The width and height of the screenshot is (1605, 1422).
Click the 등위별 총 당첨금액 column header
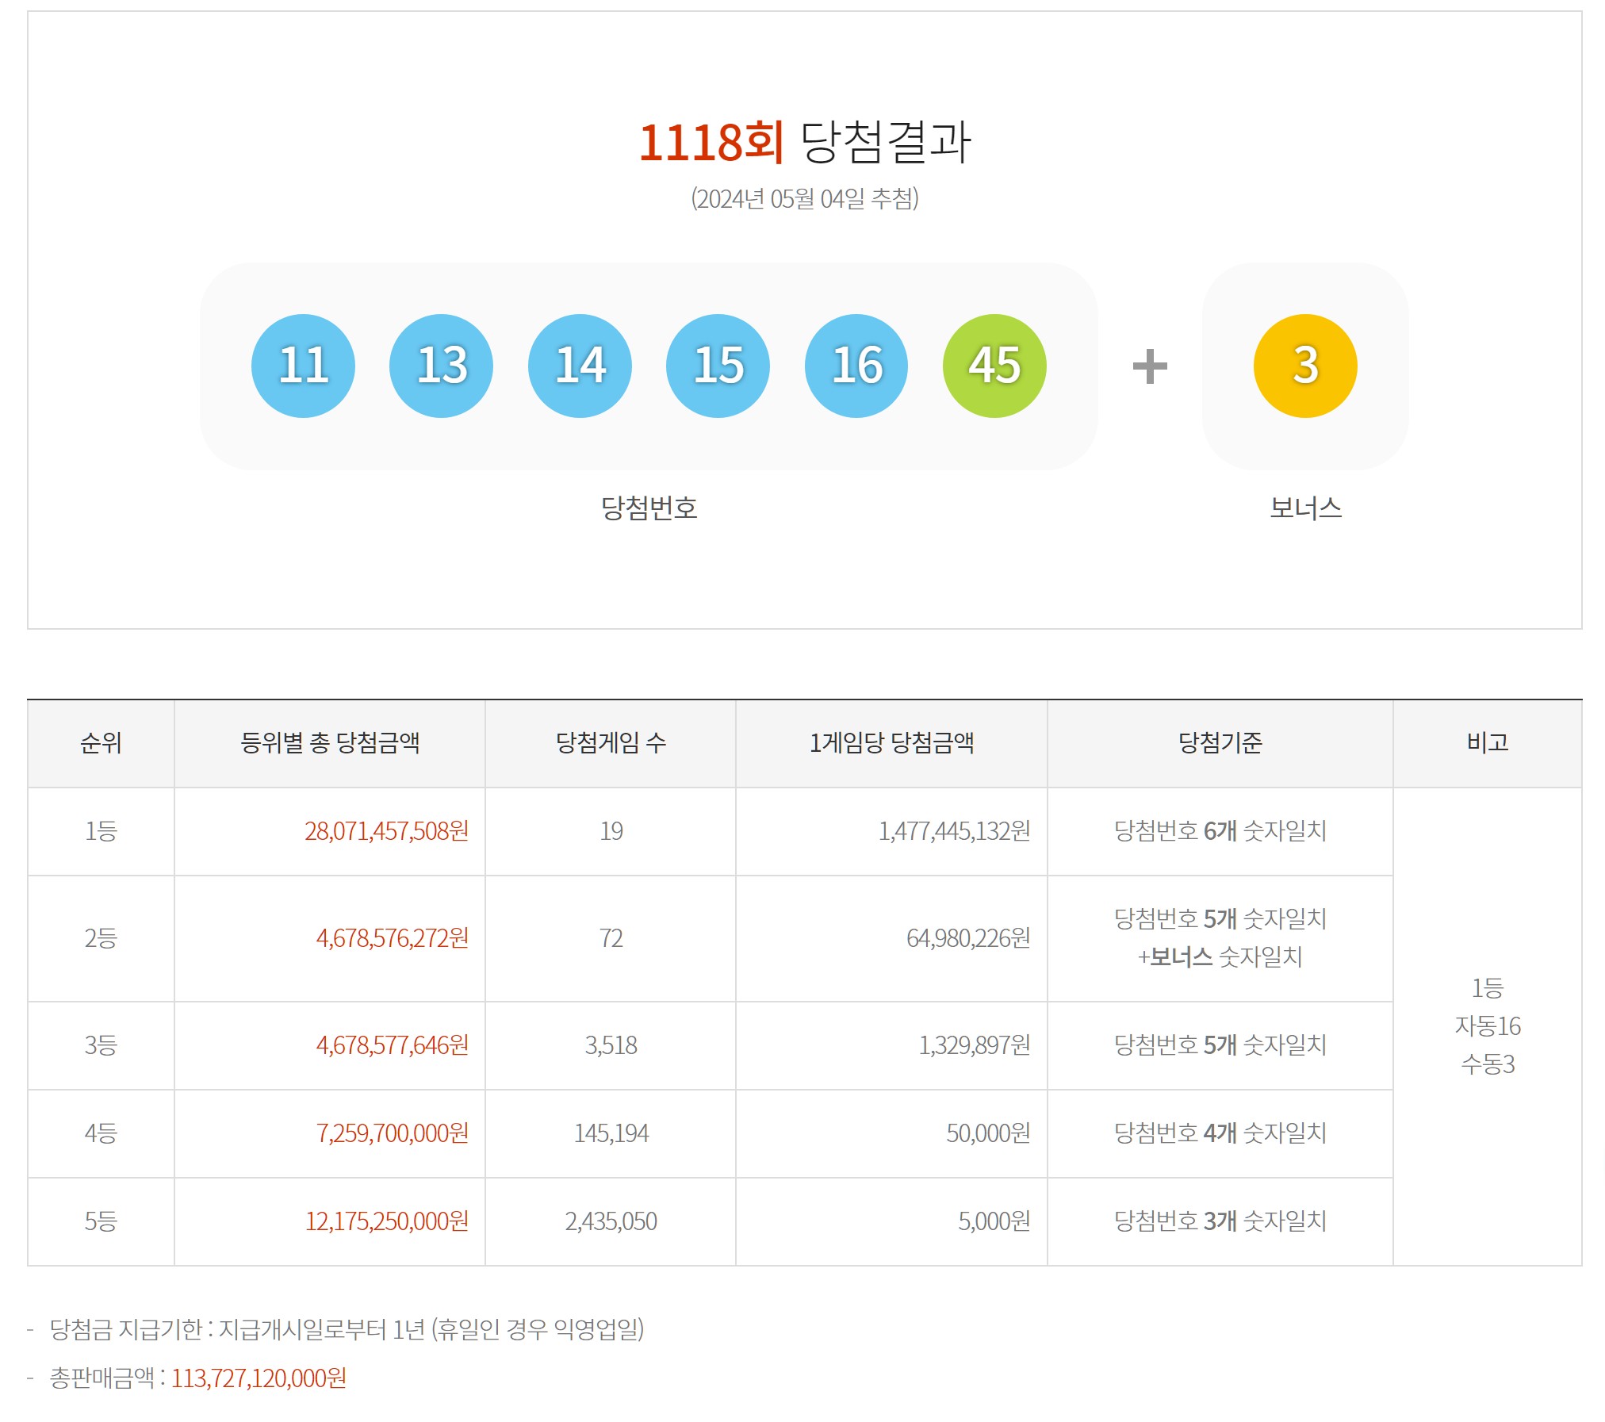tap(330, 743)
